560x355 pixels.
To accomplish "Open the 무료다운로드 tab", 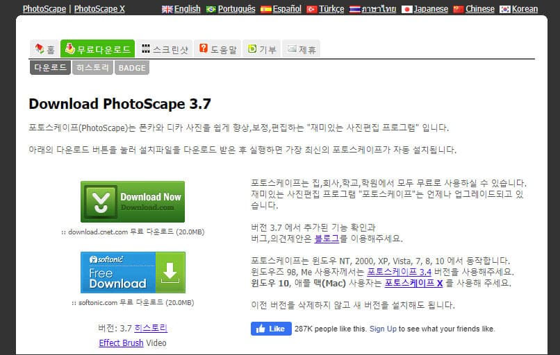I will point(97,49).
